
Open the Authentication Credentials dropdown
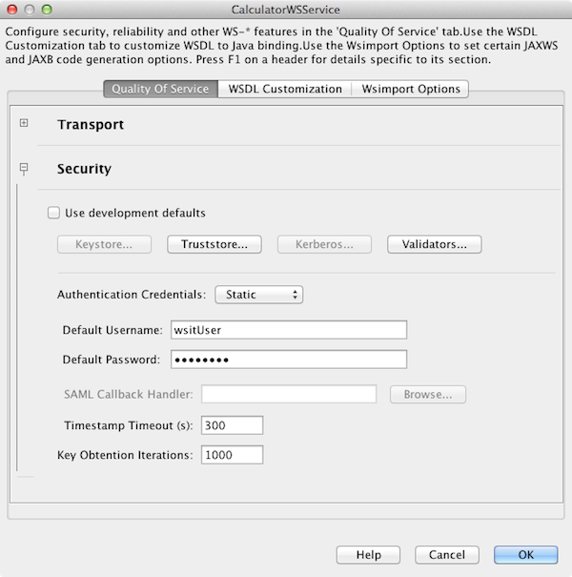click(x=258, y=295)
